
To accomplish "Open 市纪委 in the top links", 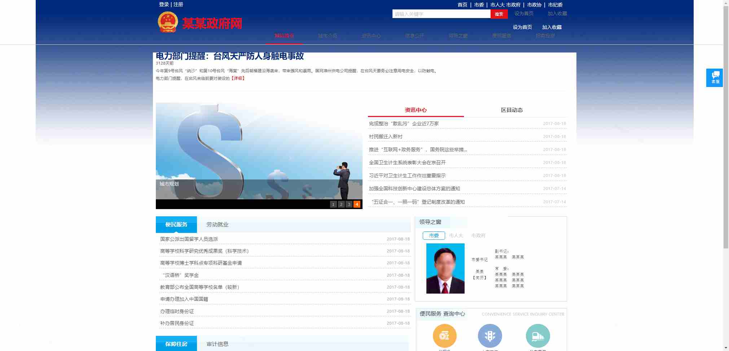I will (x=555, y=5).
